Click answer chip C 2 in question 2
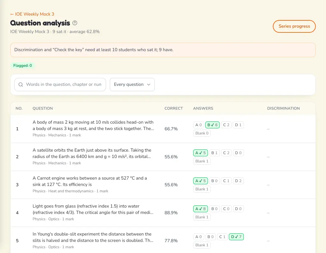This screenshot has height=253, width=326. (226, 153)
